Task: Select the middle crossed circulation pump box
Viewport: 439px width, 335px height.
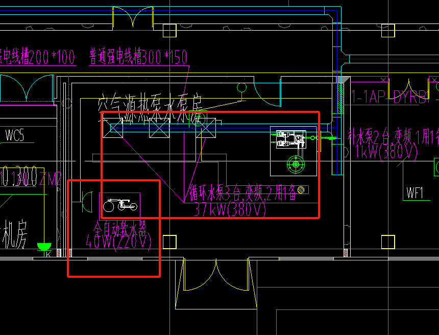Action: 159,128
